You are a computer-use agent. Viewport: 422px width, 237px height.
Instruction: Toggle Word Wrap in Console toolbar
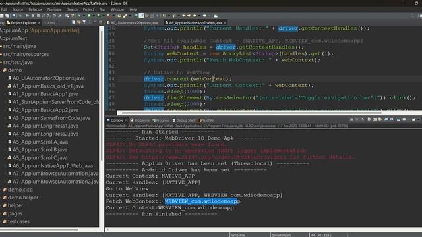pos(380,120)
